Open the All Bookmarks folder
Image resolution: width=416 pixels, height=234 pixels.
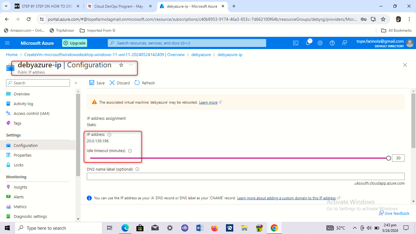tap(397, 30)
